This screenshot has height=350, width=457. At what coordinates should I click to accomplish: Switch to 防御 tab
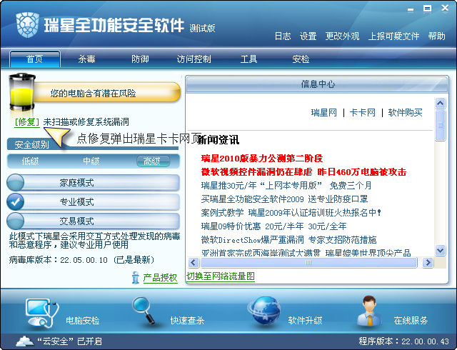(140, 59)
